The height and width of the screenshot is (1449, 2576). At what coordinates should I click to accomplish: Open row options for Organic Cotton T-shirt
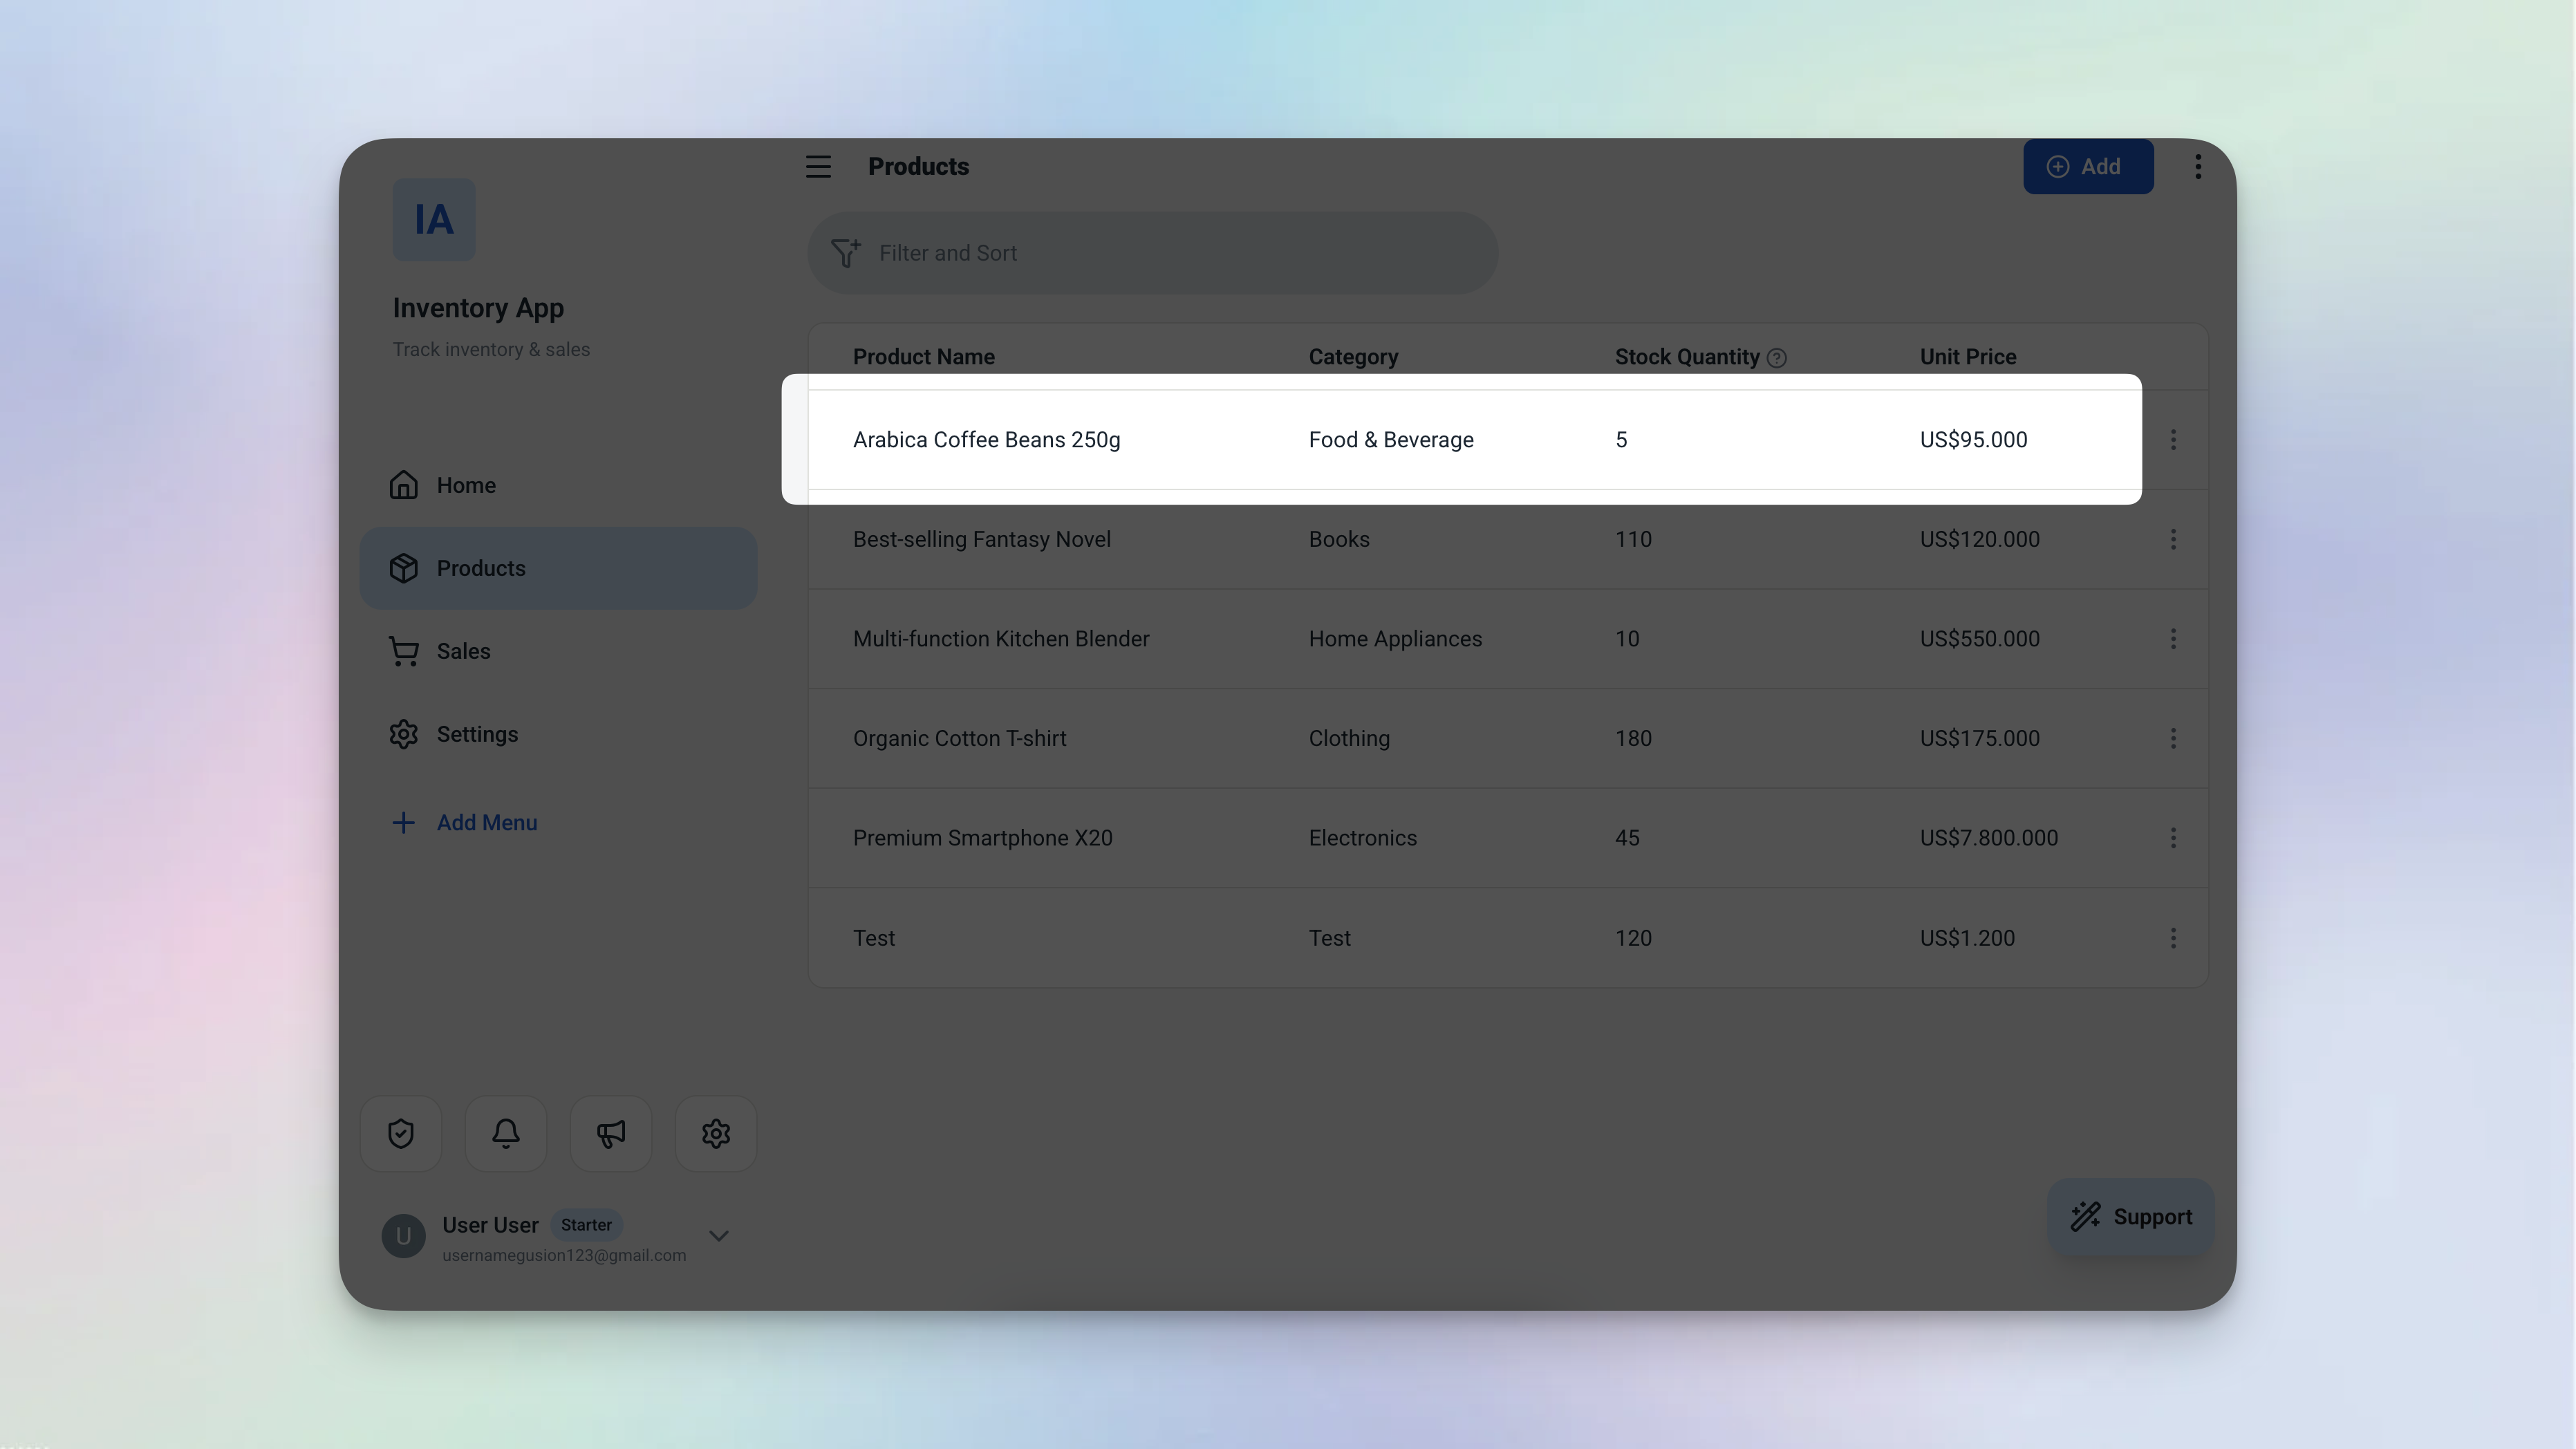tap(2173, 738)
